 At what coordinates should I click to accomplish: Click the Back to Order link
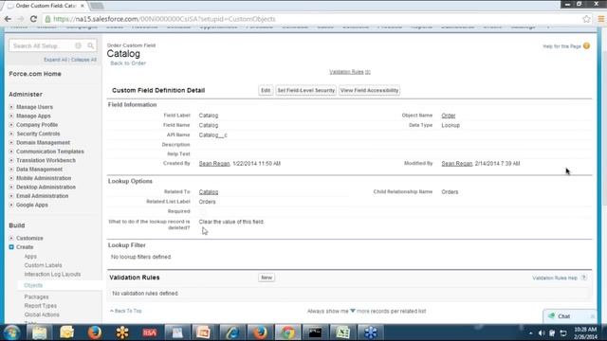[128, 63]
